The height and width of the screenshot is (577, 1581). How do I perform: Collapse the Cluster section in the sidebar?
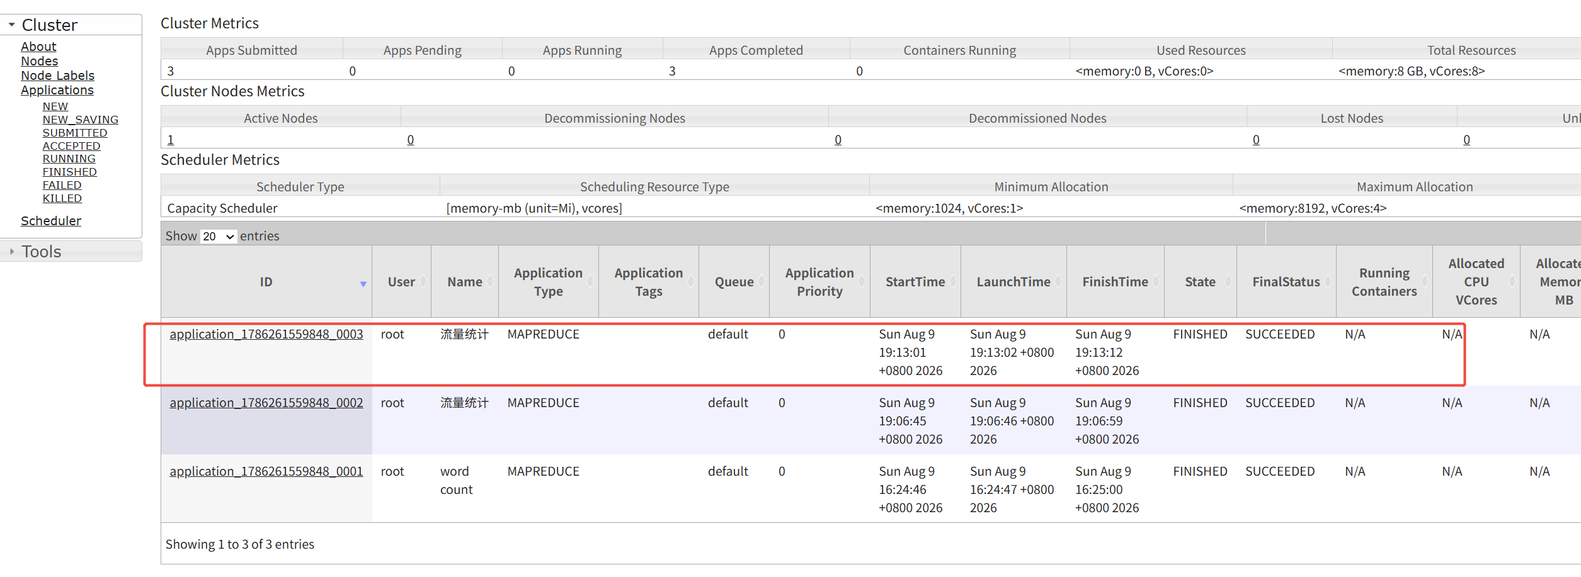11,25
